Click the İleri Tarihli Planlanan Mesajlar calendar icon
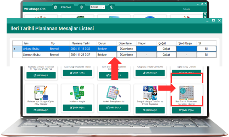 tap(186, 92)
